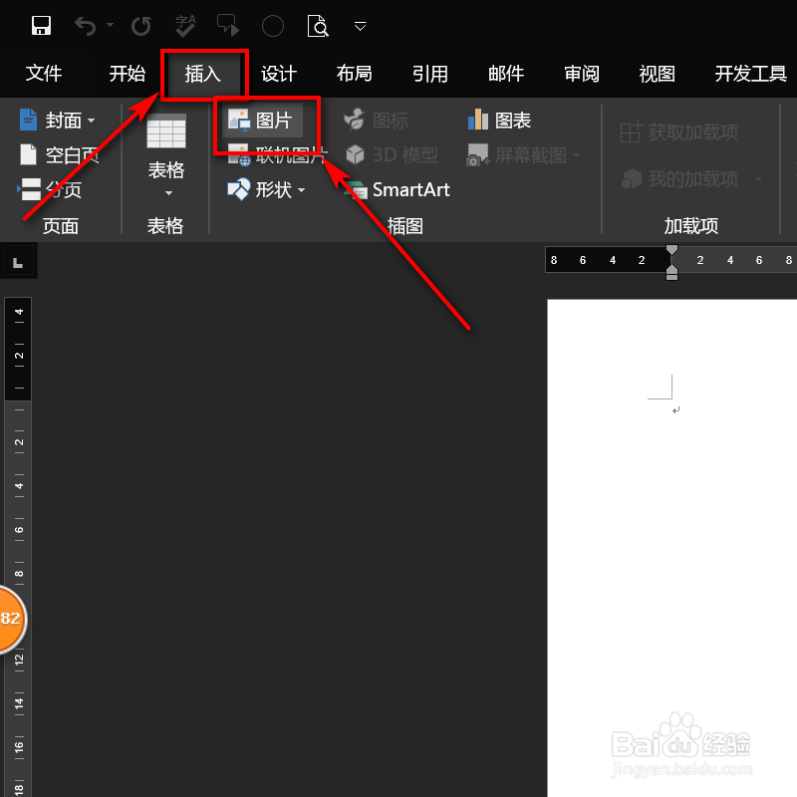Switch to the 开发工具 ribbon tab

click(x=751, y=74)
